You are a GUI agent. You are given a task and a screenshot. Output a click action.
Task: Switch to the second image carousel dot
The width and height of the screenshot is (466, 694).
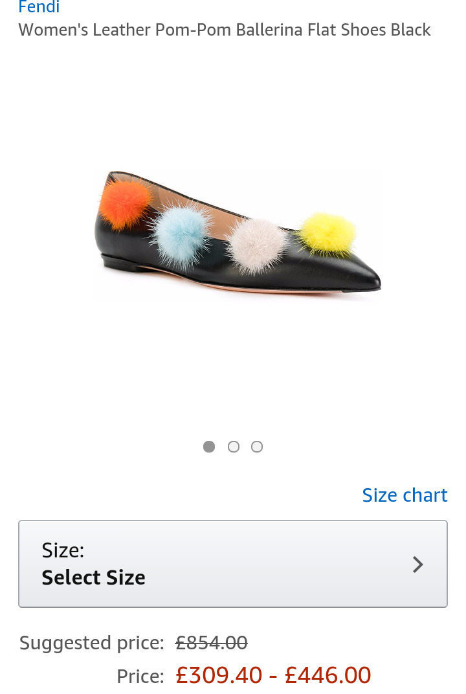234,447
